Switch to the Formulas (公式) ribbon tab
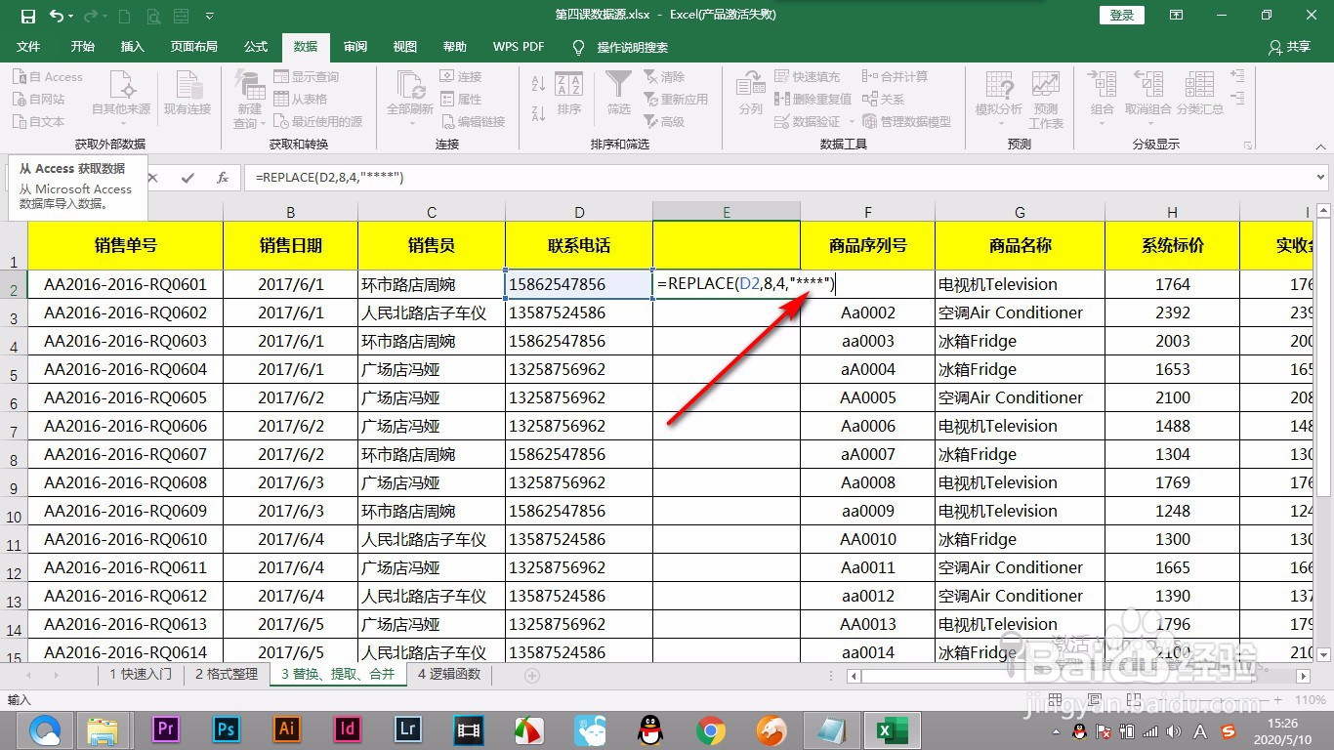 click(256, 47)
